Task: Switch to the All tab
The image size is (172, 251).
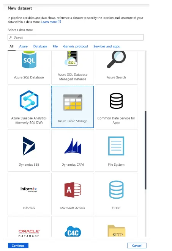Action: 11,46
